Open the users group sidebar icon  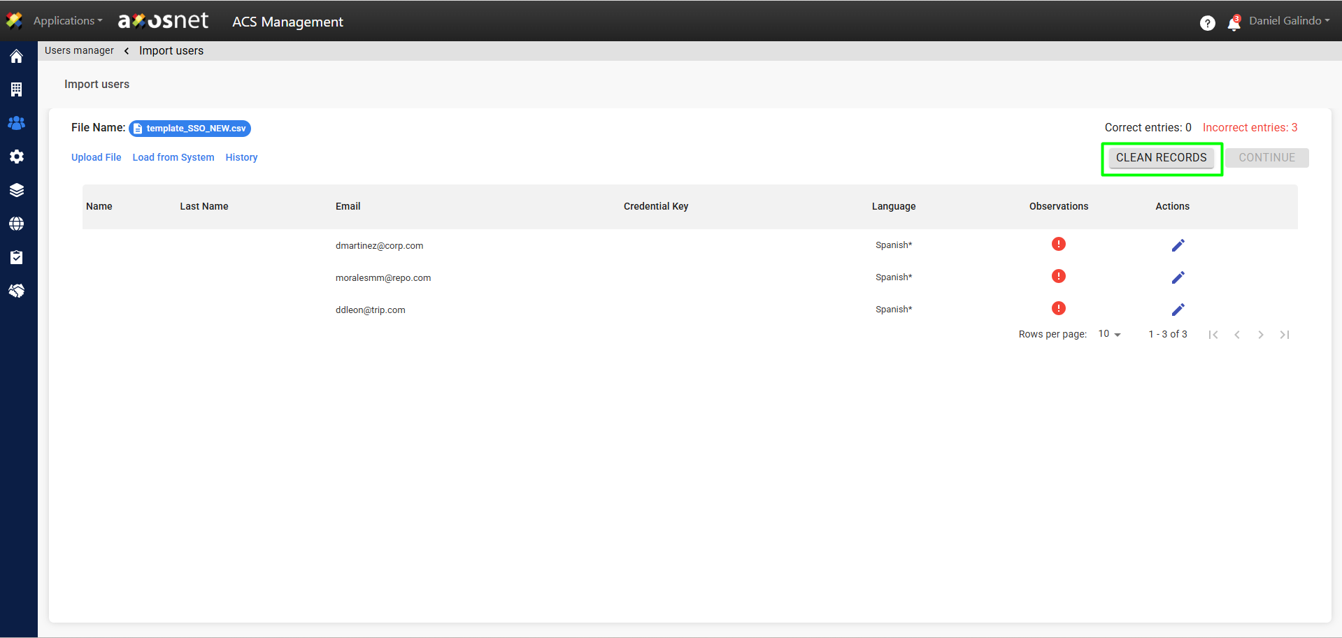17,123
